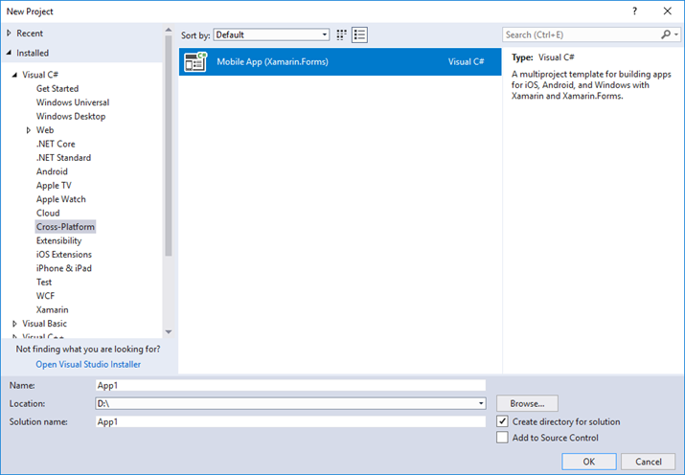Viewport: 685px width, 475px height.
Task: Select the Android category
Action: [52, 171]
